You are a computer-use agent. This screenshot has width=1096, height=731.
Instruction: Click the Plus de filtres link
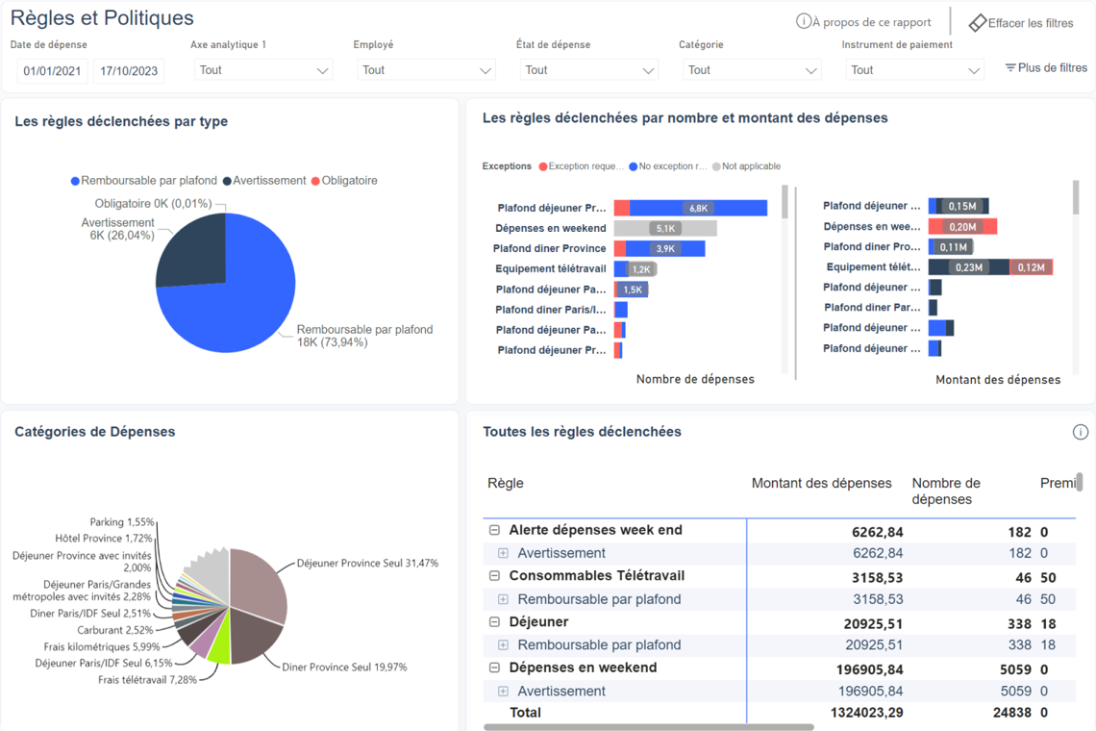1053,68
